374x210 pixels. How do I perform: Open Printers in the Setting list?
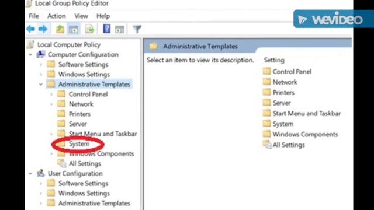283,93
